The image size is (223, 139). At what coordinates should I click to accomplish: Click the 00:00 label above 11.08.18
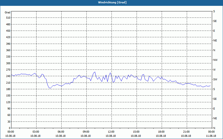click(211, 132)
